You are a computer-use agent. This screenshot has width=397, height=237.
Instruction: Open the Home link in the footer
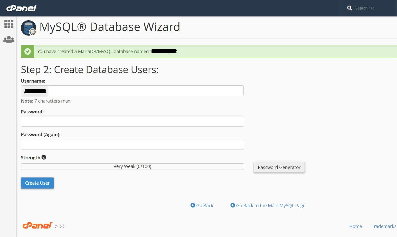[355, 226]
